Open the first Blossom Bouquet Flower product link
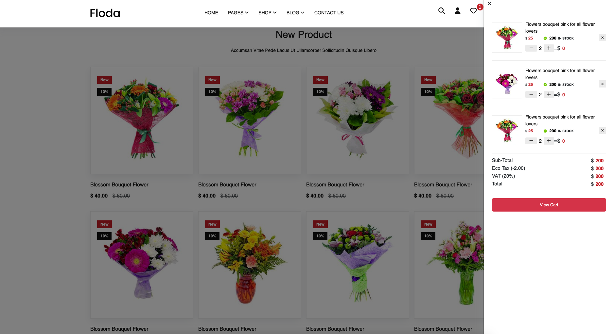Screen dimensions: 613x334 119,184
